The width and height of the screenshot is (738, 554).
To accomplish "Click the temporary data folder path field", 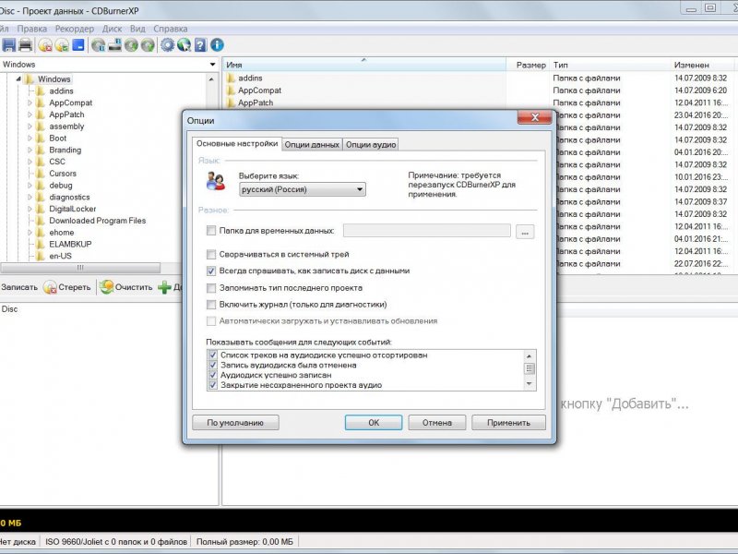I will pyautogui.click(x=427, y=230).
